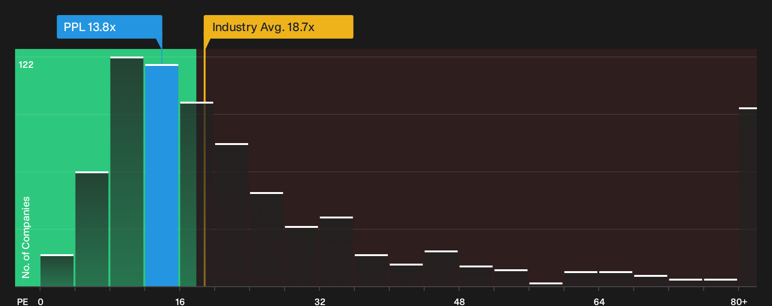This screenshot has width=772, height=306.
Task: Click the shortest bar near PE 0
Action: [x=57, y=270]
